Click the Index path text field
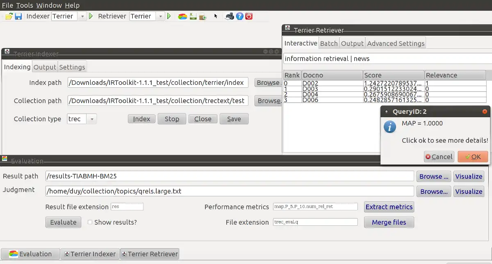492x264 pixels. coord(158,82)
